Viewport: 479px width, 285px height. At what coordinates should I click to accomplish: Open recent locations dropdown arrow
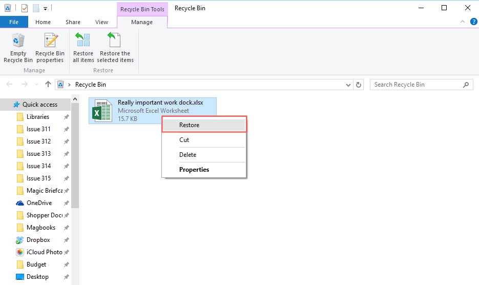click(36, 85)
